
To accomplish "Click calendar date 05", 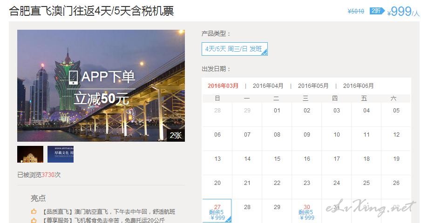I will pos(396,111).
